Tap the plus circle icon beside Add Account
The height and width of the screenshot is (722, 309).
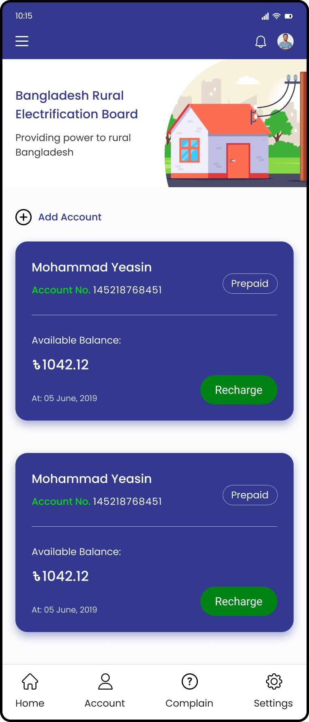click(24, 217)
